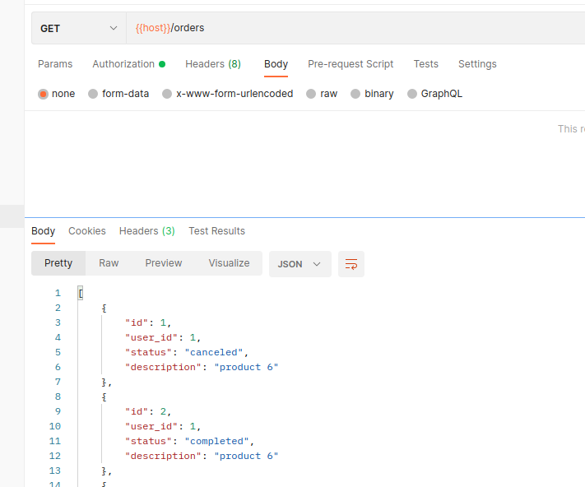The width and height of the screenshot is (585, 487).
Task: Open the Pre-request Script tab
Action: [351, 64]
